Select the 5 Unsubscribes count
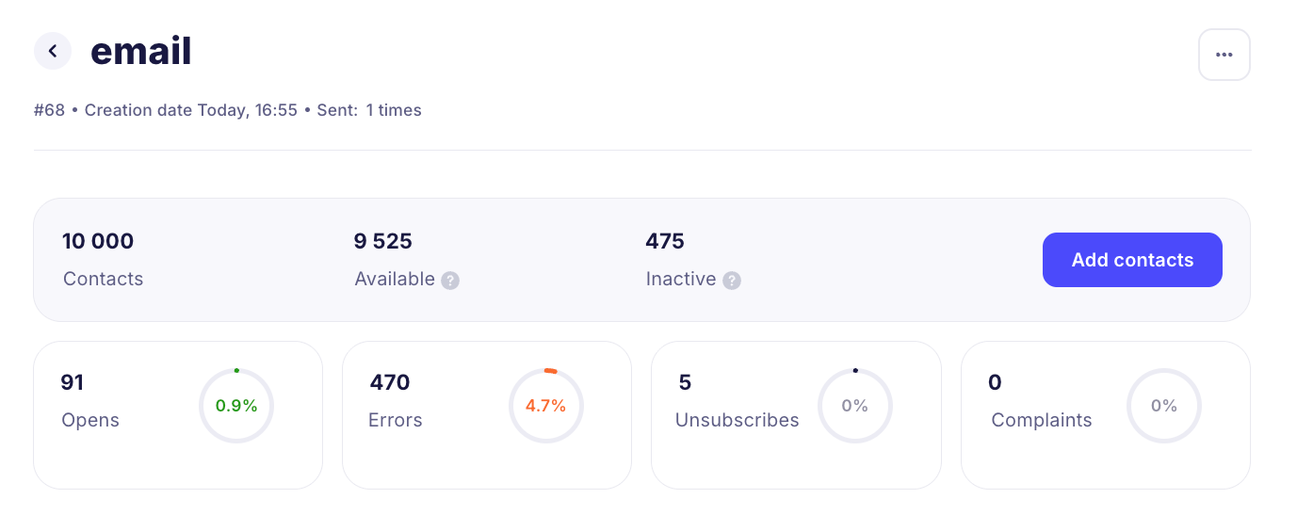The height and width of the screenshot is (515, 1297). pos(685,382)
